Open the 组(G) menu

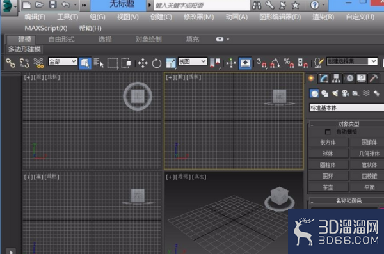[97, 17]
